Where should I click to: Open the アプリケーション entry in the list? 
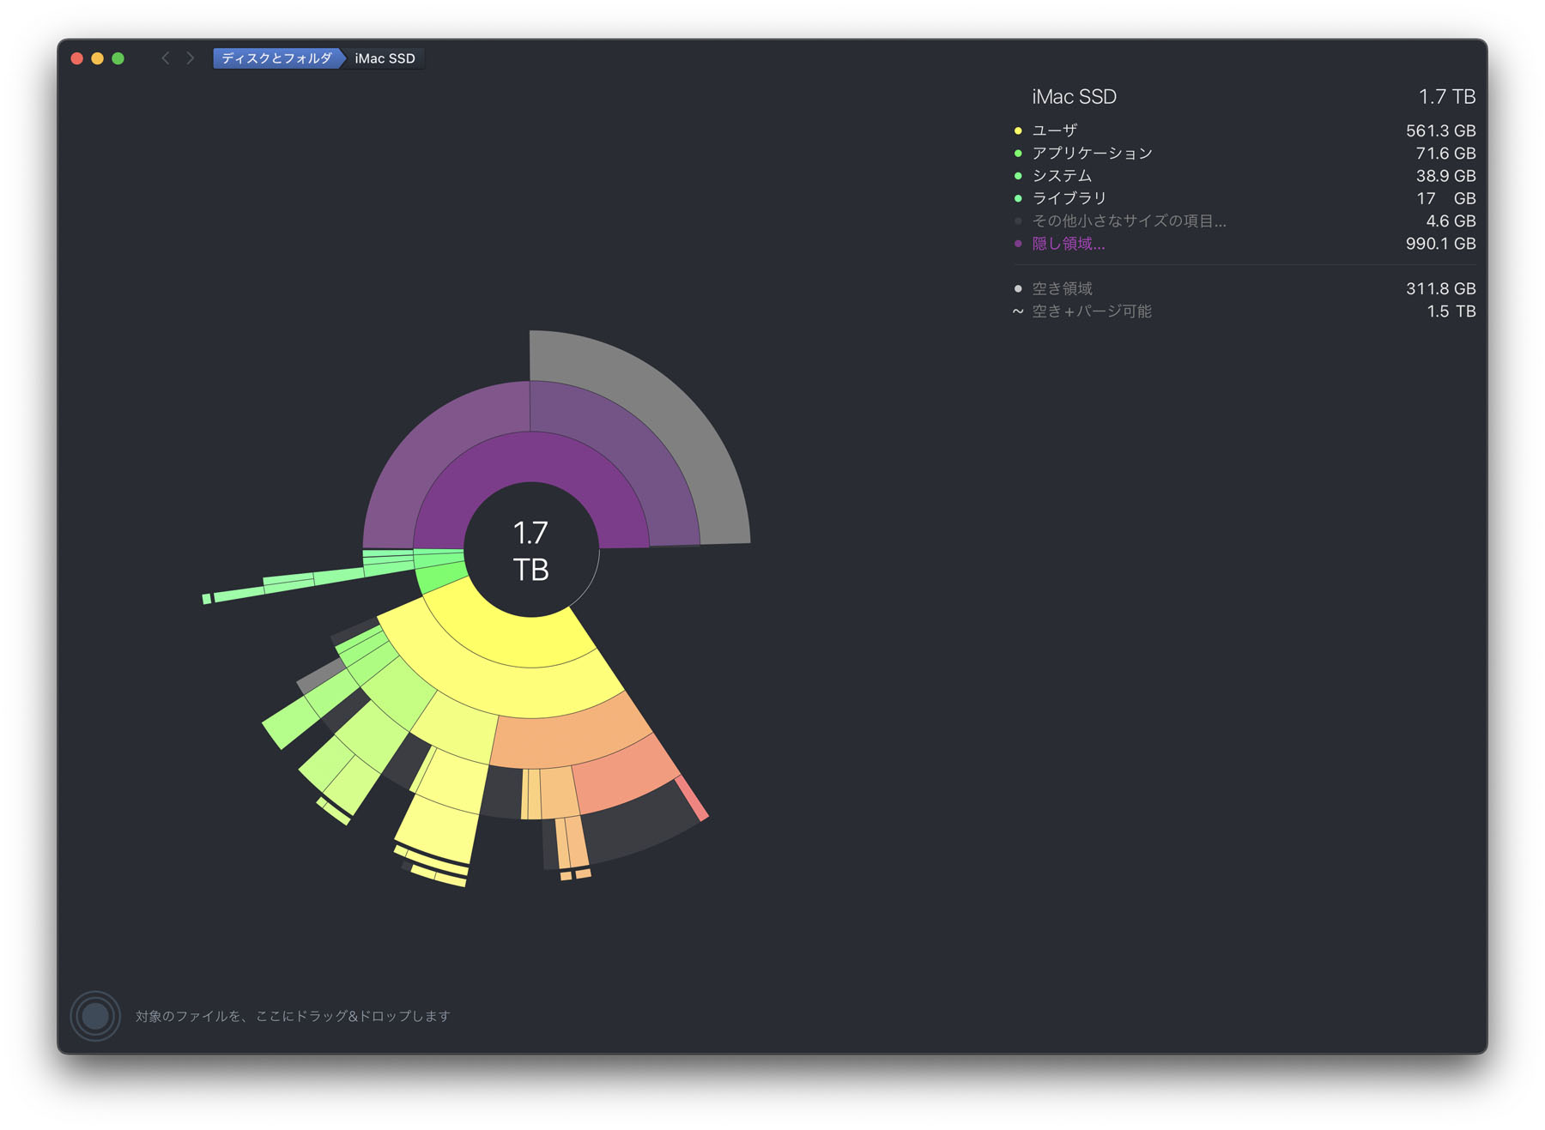[x=1092, y=154]
